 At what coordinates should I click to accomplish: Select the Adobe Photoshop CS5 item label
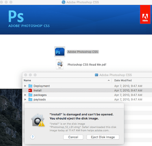point(83,52)
